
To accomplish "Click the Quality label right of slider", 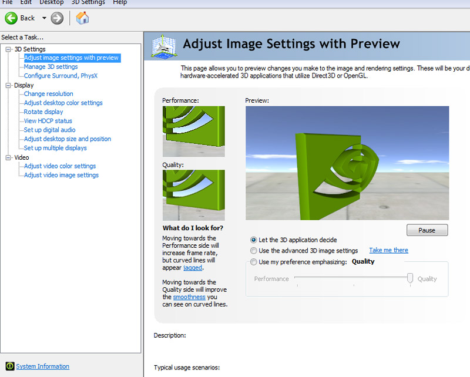I will [427, 279].
